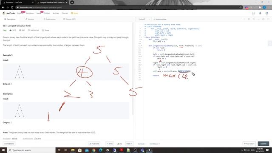Collapse fold arrow at longestUnivaluePath def line
Viewport: 272px width, 153px height.
142,46
